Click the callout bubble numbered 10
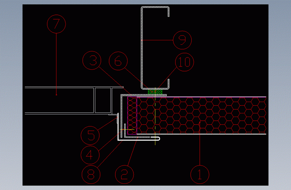 tap(185, 62)
